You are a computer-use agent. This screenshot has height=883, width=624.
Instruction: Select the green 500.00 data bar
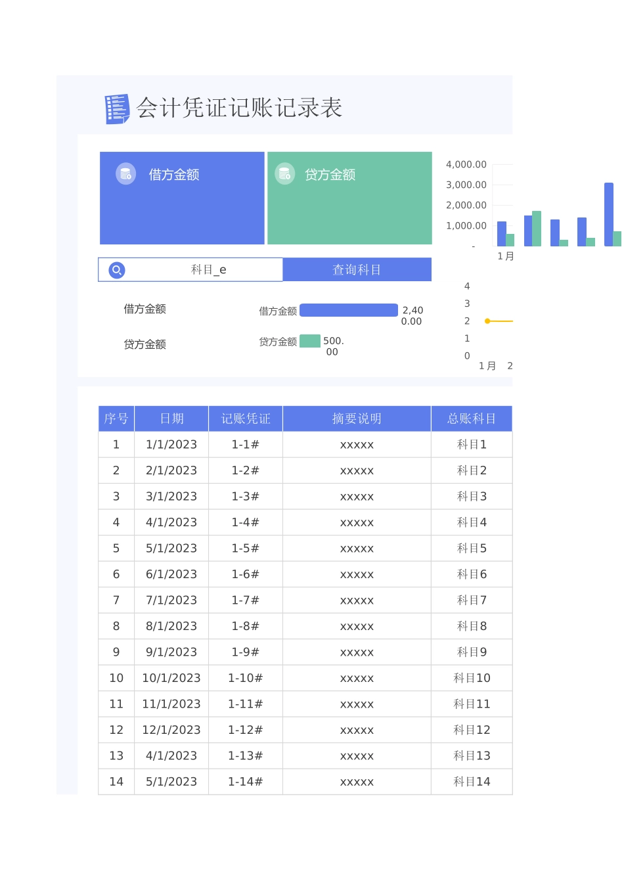(310, 341)
